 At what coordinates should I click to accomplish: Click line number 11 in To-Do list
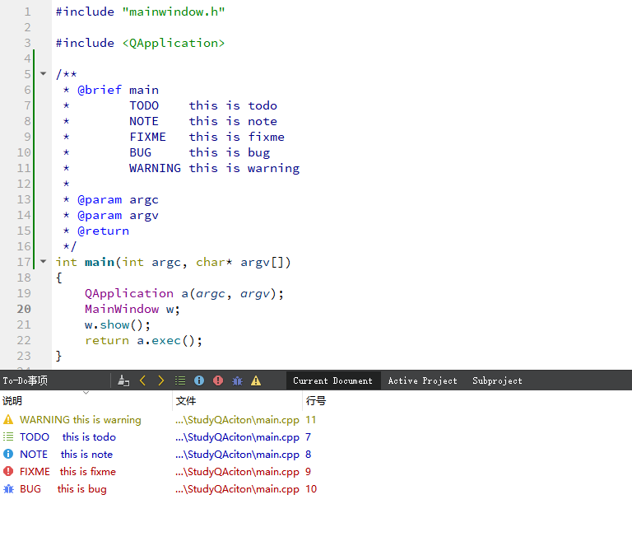point(310,420)
